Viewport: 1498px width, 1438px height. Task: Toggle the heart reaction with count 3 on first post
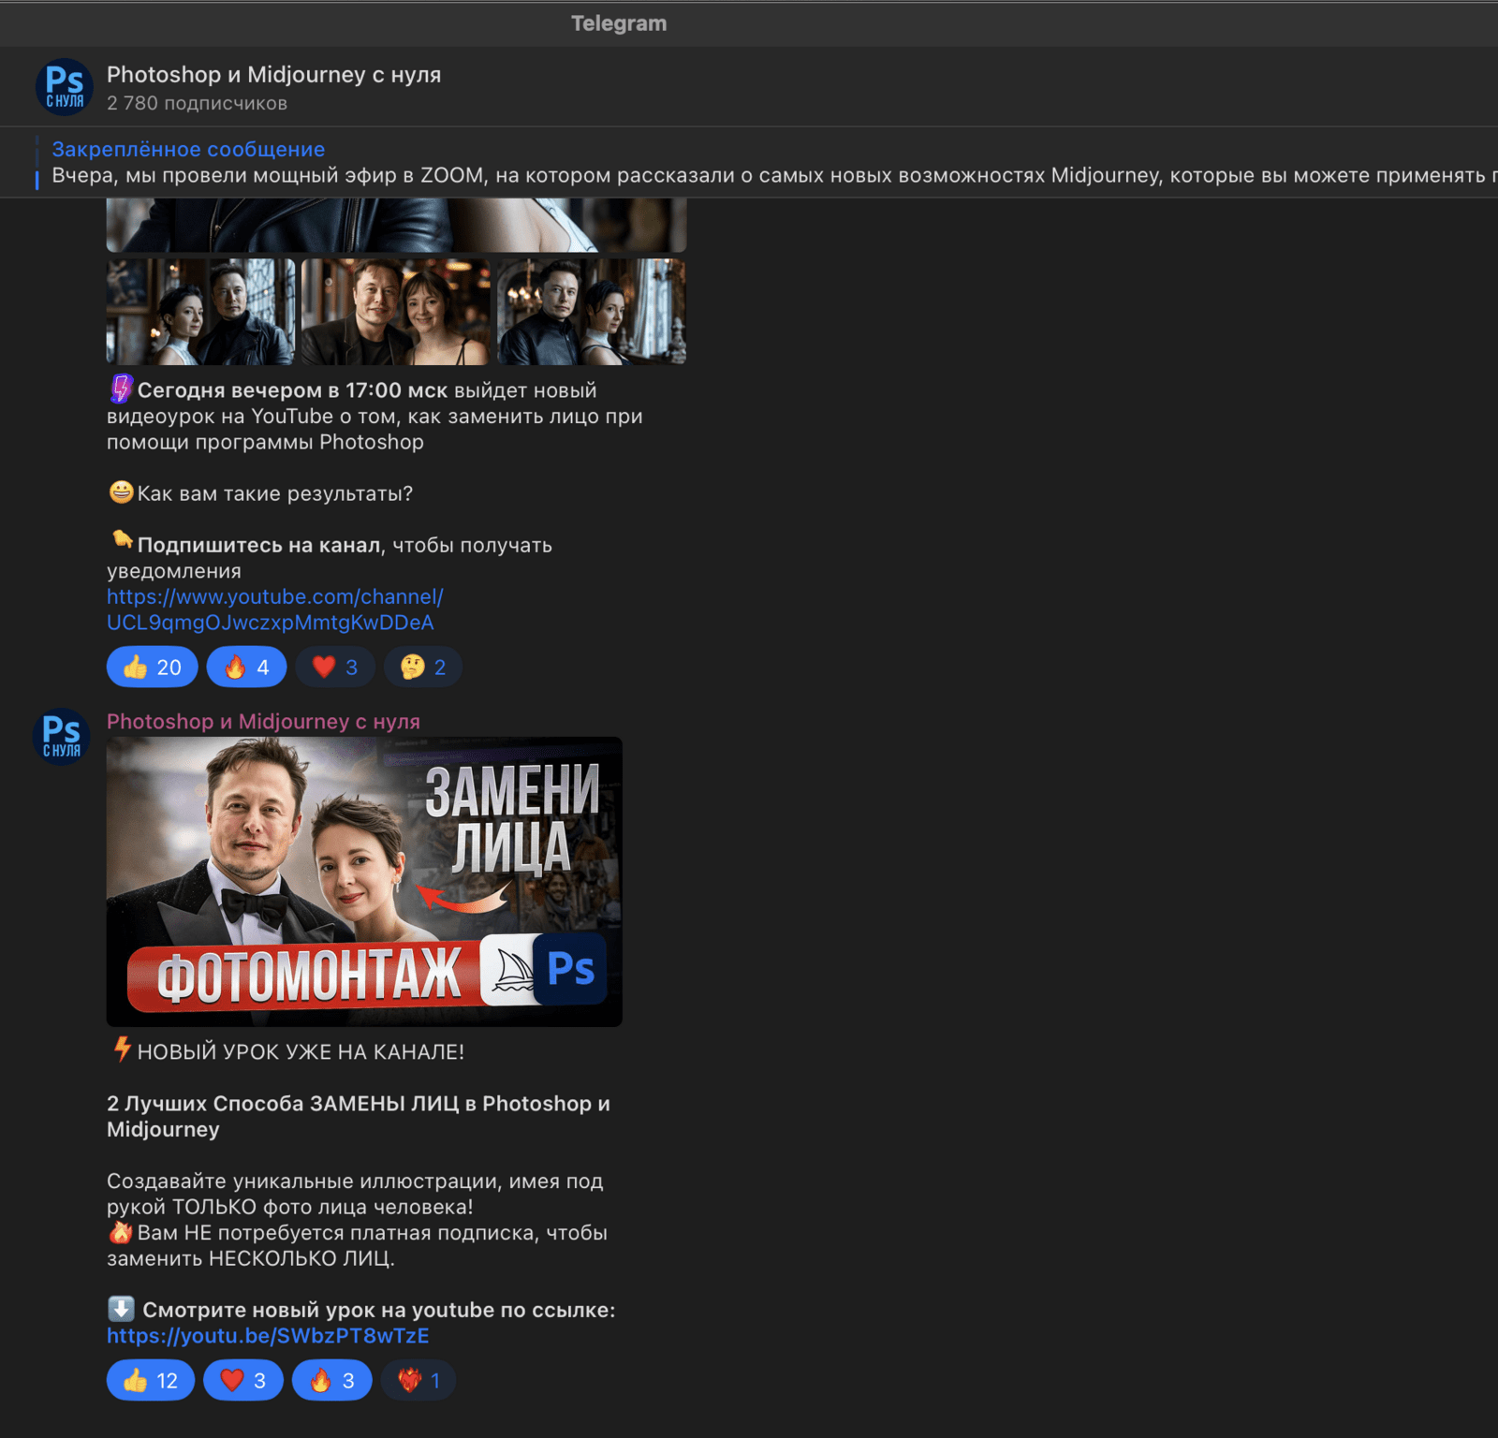[x=335, y=667]
